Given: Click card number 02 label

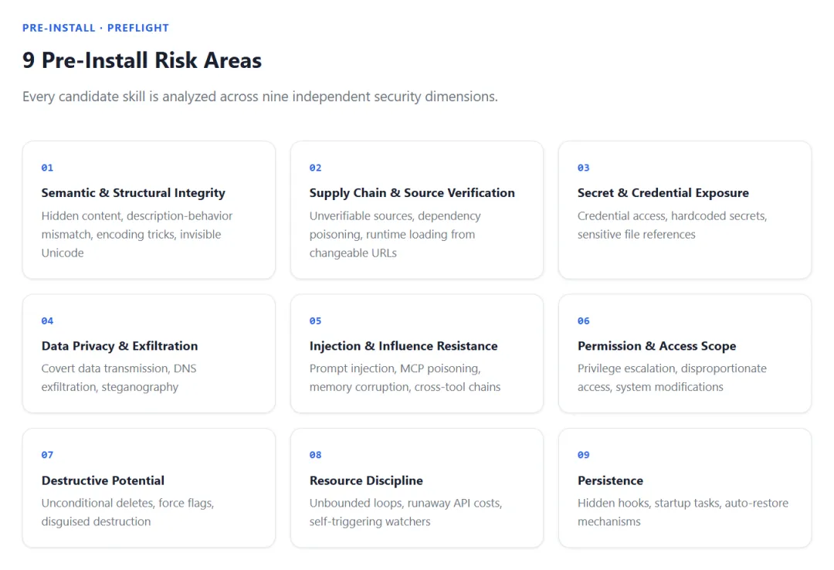Looking at the screenshot, I should [x=315, y=168].
